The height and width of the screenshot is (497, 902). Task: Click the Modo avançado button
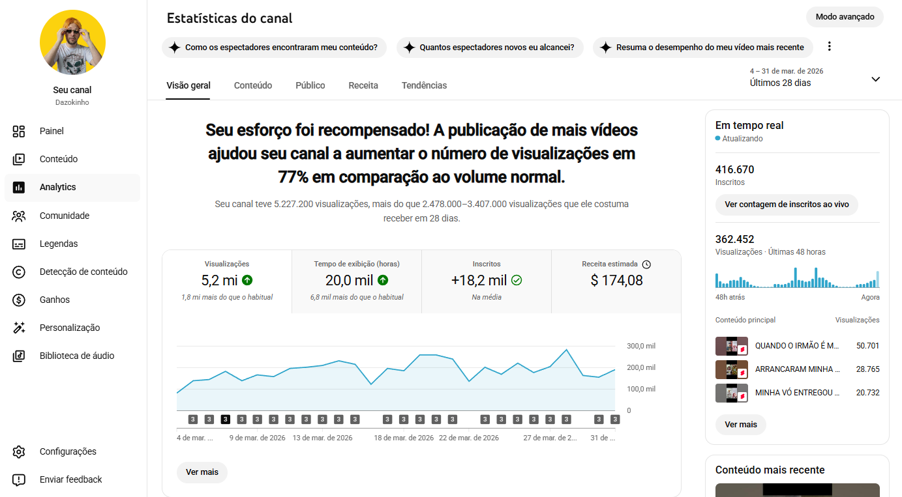point(845,17)
